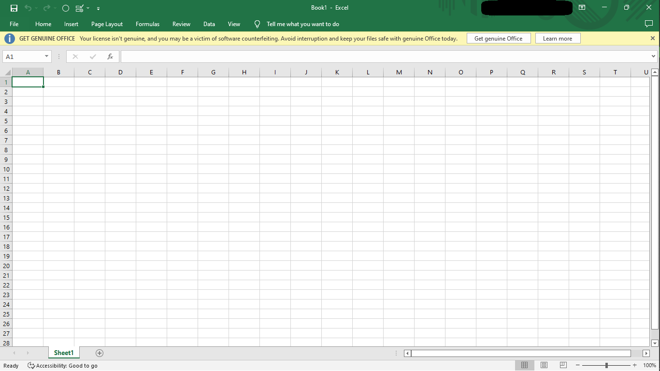
Task: Open the Redo history dropdown arrow
Action: click(x=55, y=8)
